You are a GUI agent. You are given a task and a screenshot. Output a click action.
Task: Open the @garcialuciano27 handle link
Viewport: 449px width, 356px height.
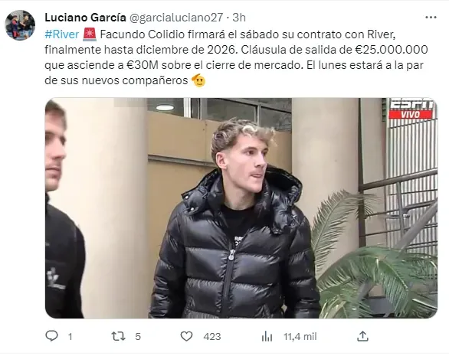pos(176,18)
